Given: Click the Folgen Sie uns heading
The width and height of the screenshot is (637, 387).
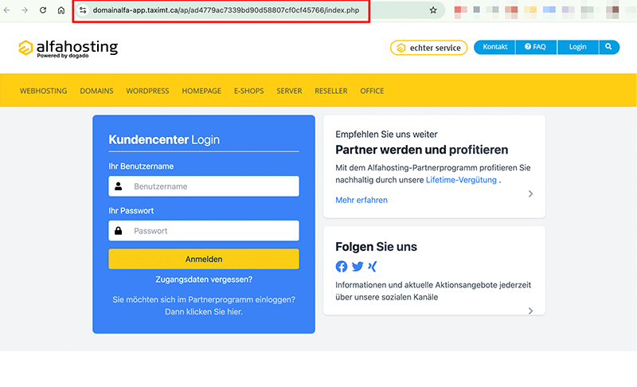Looking at the screenshot, I should pyautogui.click(x=376, y=247).
